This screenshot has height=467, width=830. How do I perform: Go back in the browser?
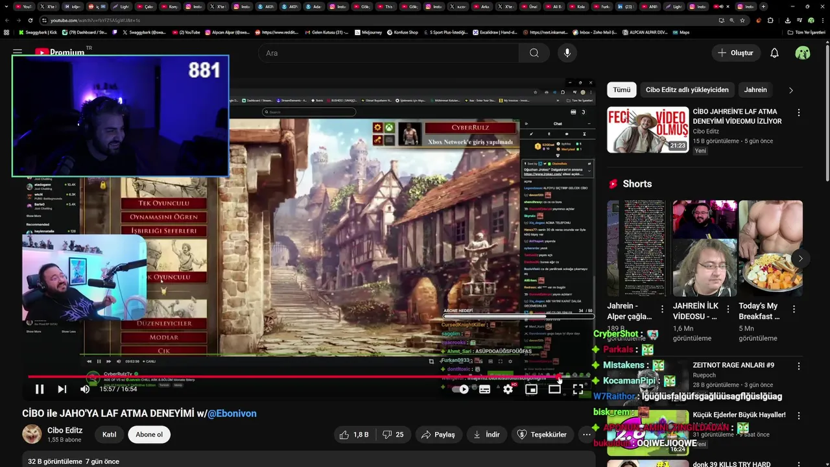[6, 20]
